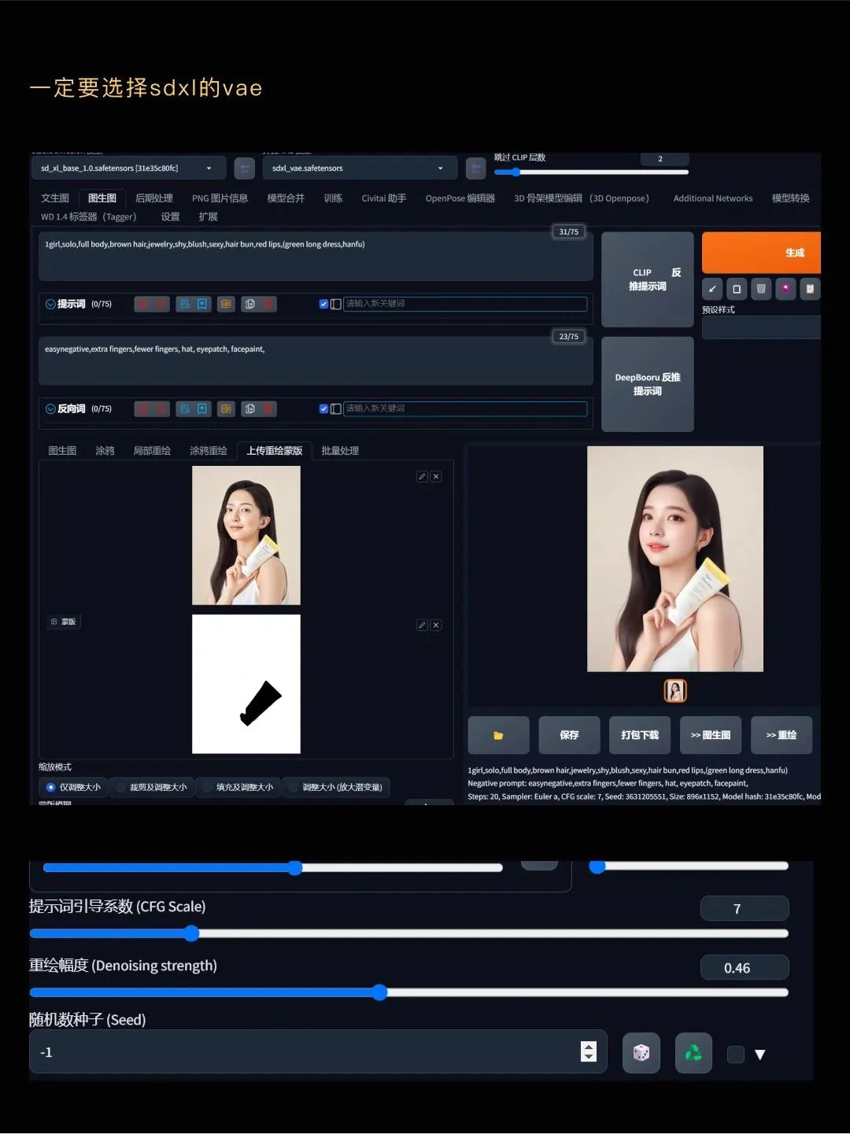Screen dimensions: 850x1134
Task: Open extra networks via the pink icon
Action: click(785, 289)
